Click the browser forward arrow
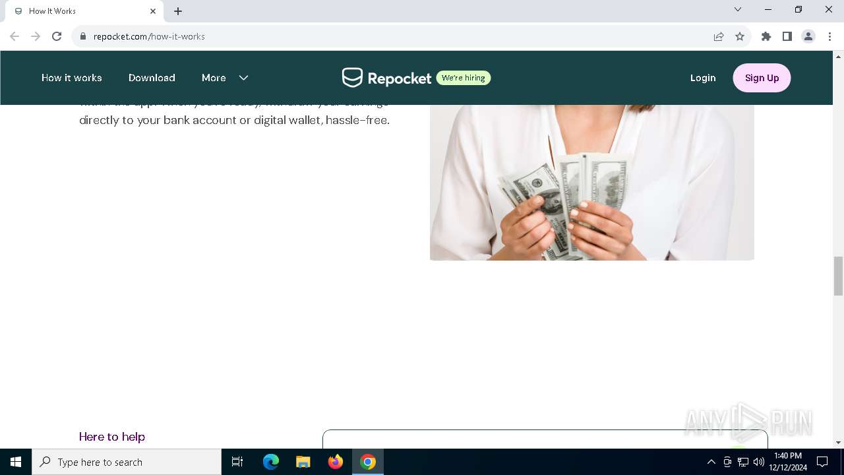The image size is (844, 475). tap(36, 36)
